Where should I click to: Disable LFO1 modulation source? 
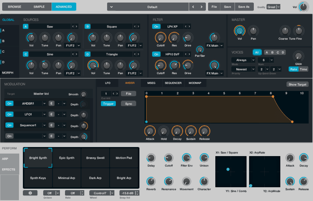9,114
